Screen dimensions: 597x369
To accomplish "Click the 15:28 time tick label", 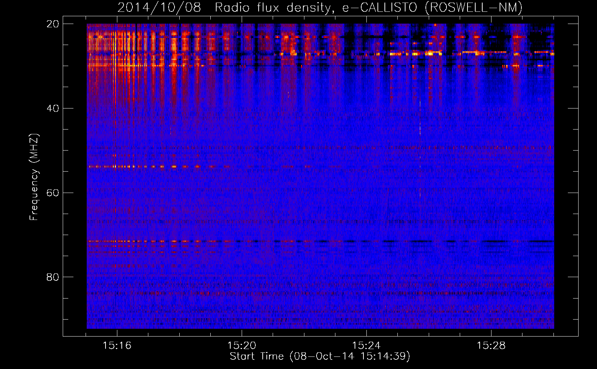I will 491,345.
